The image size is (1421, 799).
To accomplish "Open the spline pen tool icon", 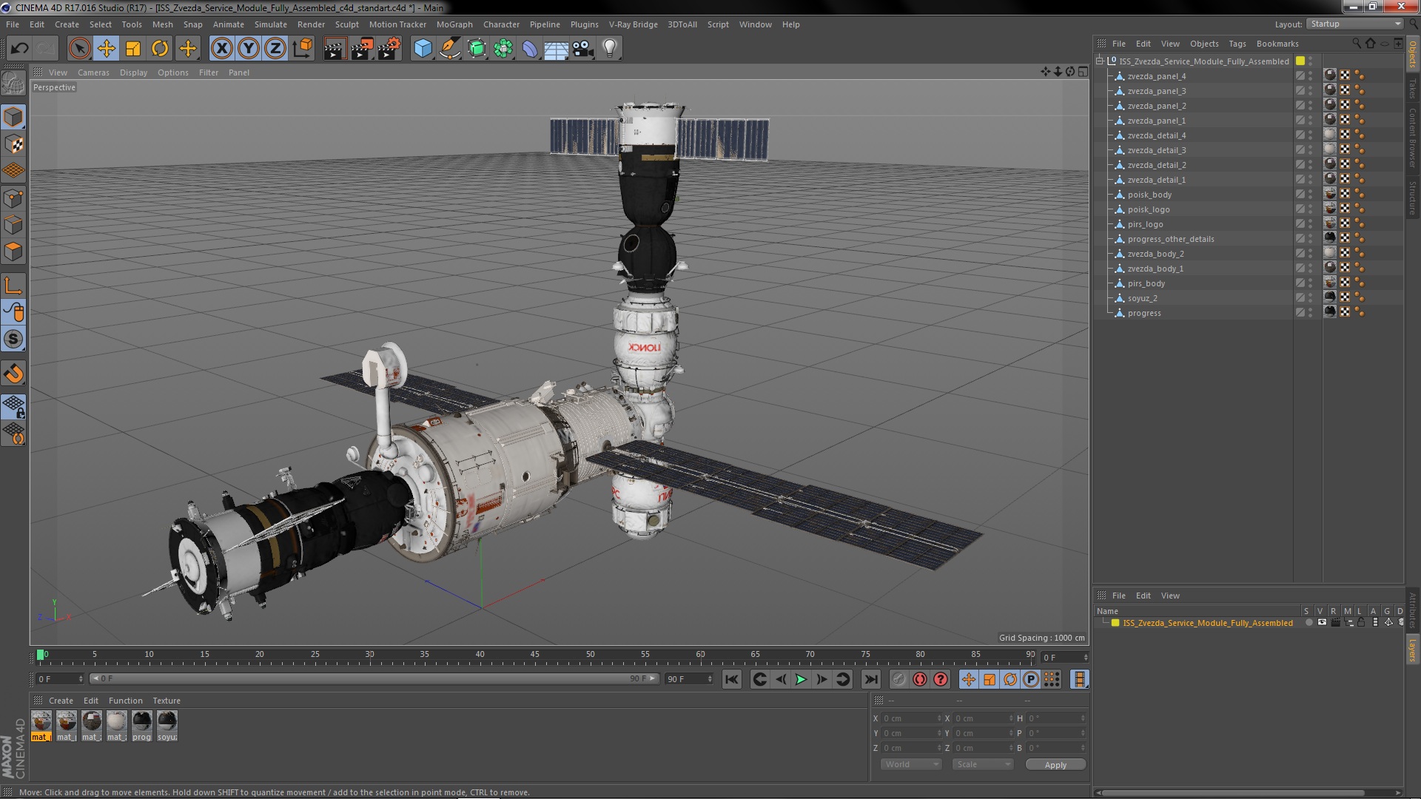I will click(449, 49).
